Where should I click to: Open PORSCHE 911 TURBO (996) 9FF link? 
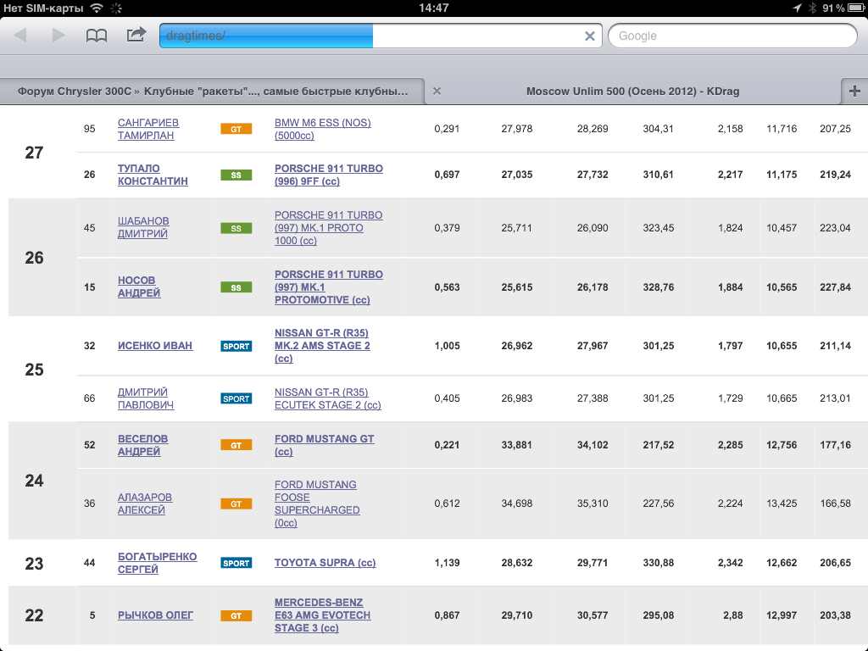pos(328,175)
